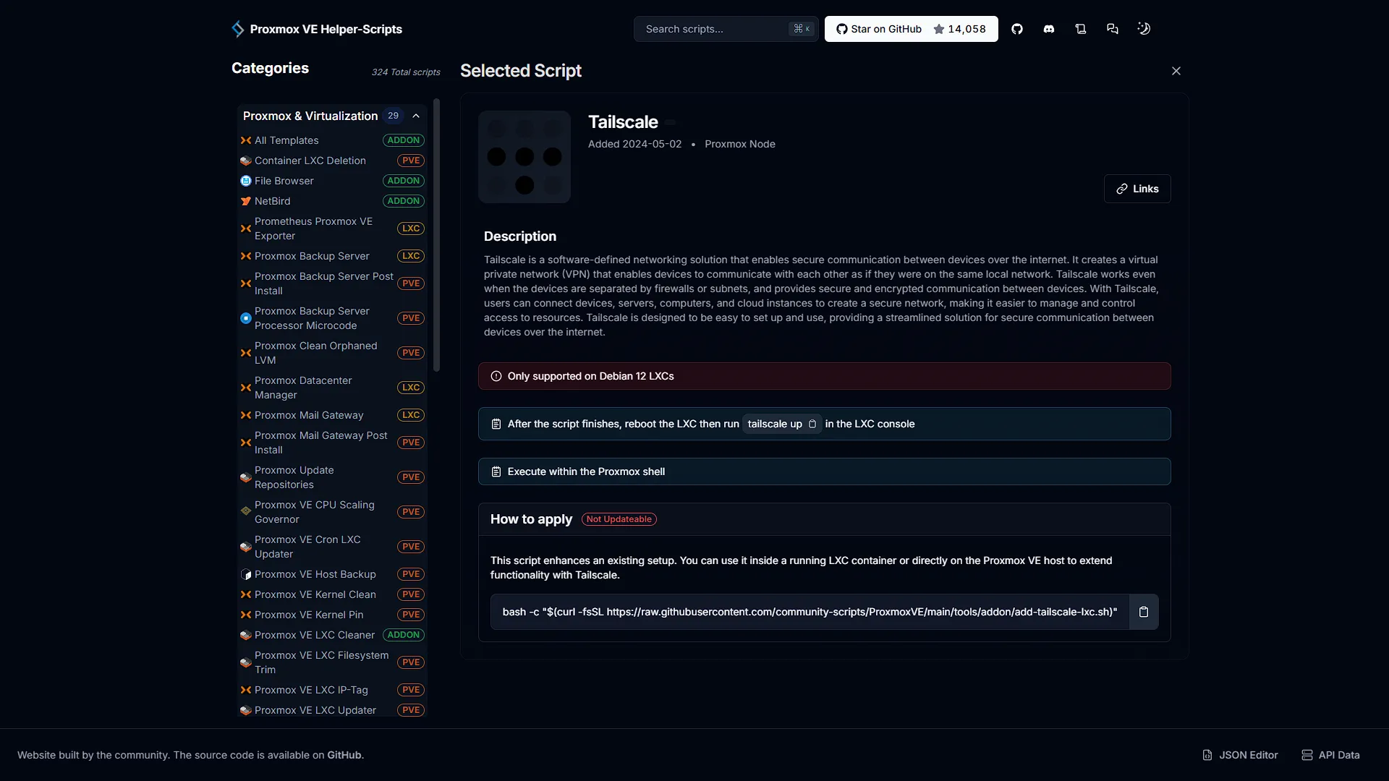
Task: Open Proxmox Backup Server Post Install
Action: (x=332, y=283)
